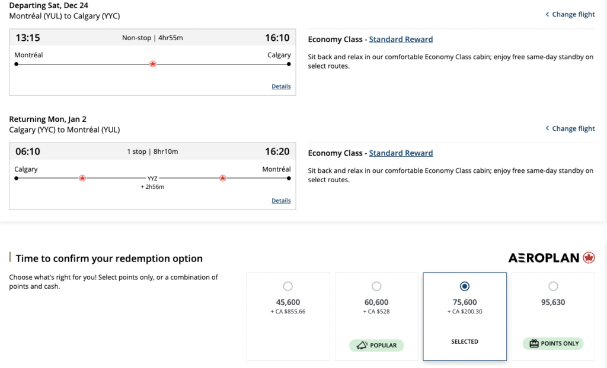Click the POPULAR badge on 60,600 option

[376, 345]
